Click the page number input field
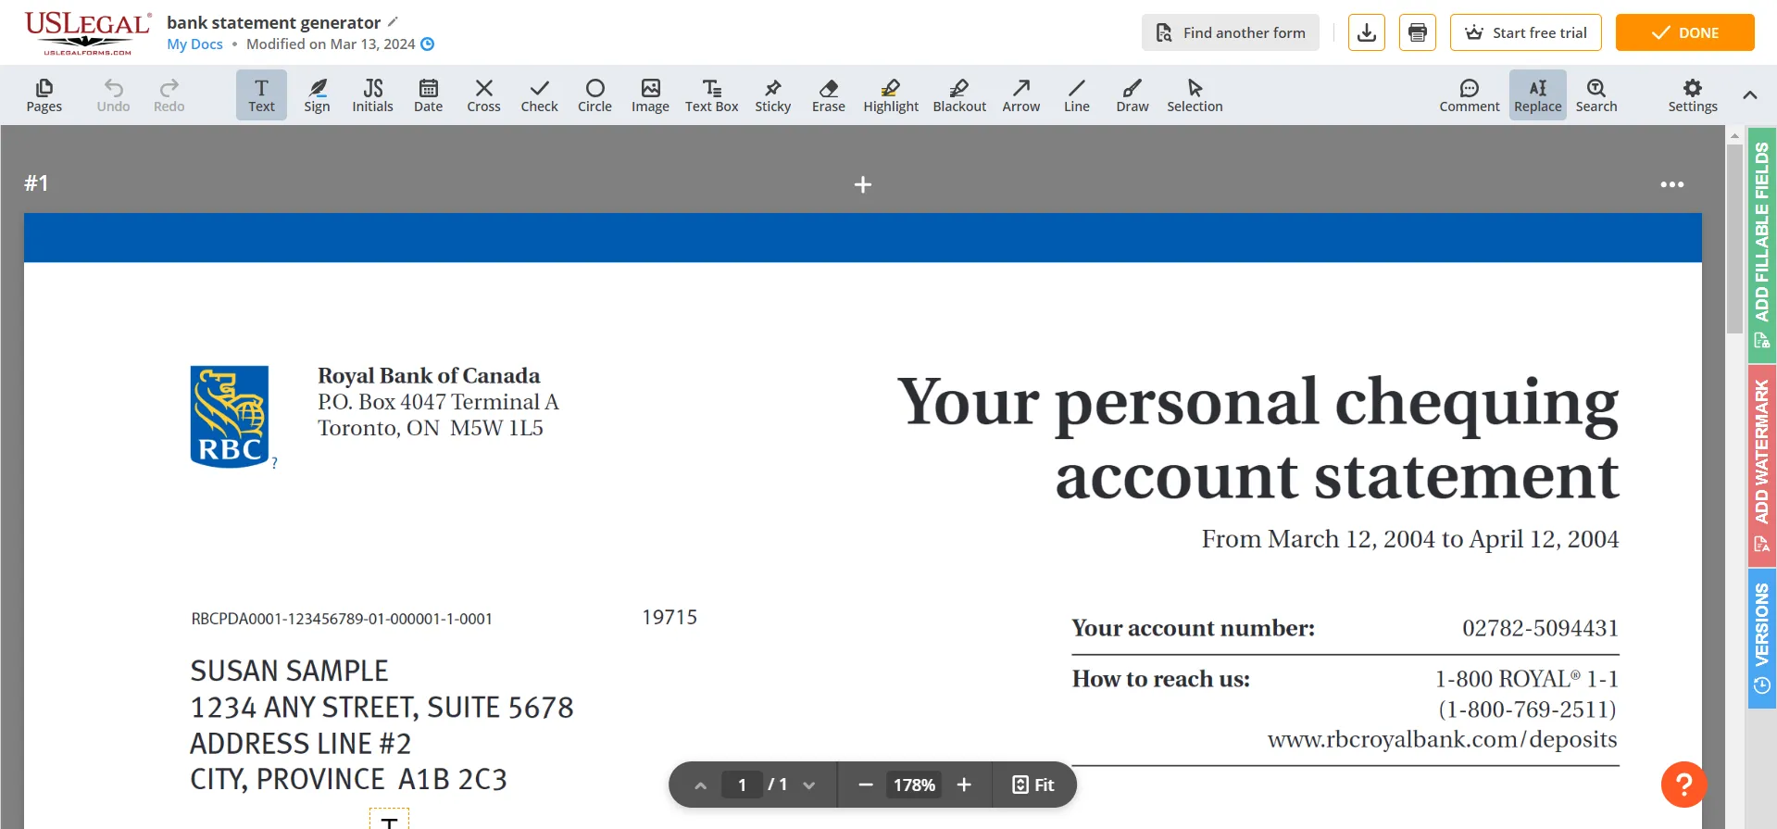Viewport: 1777px width, 829px height. [742, 785]
